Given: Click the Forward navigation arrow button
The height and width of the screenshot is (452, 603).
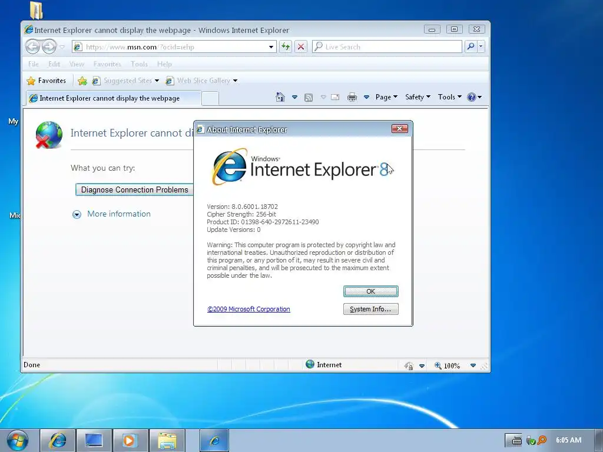Looking at the screenshot, I should [x=49, y=47].
